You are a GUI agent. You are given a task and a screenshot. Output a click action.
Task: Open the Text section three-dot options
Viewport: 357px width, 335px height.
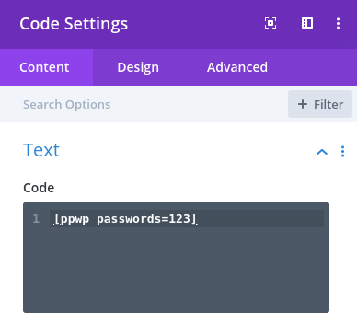[x=342, y=152]
